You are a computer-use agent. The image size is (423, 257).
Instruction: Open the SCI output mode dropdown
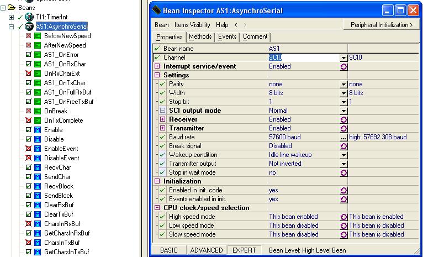coord(343,111)
